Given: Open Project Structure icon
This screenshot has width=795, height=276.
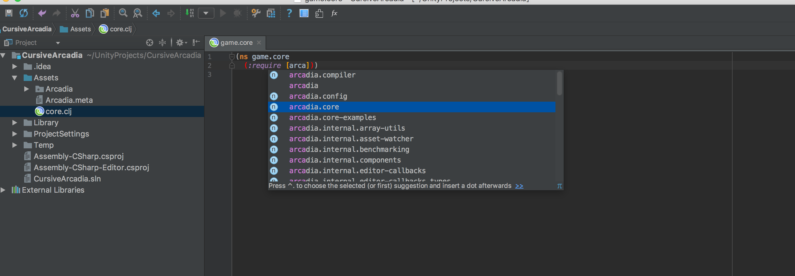Looking at the screenshot, I should pos(271,13).
